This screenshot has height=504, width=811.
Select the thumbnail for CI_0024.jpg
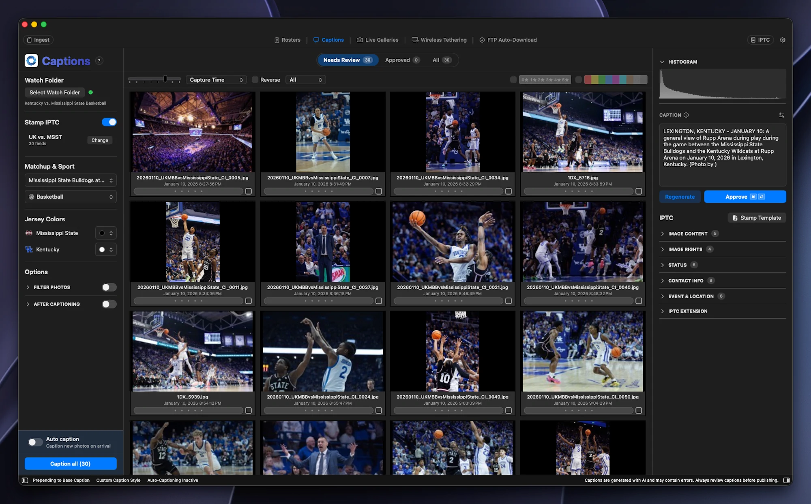pos(323,352)
